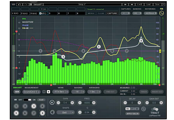Select empty capture slot 5
The height and width of the screenshot is (120, 174).
(53, 13)
